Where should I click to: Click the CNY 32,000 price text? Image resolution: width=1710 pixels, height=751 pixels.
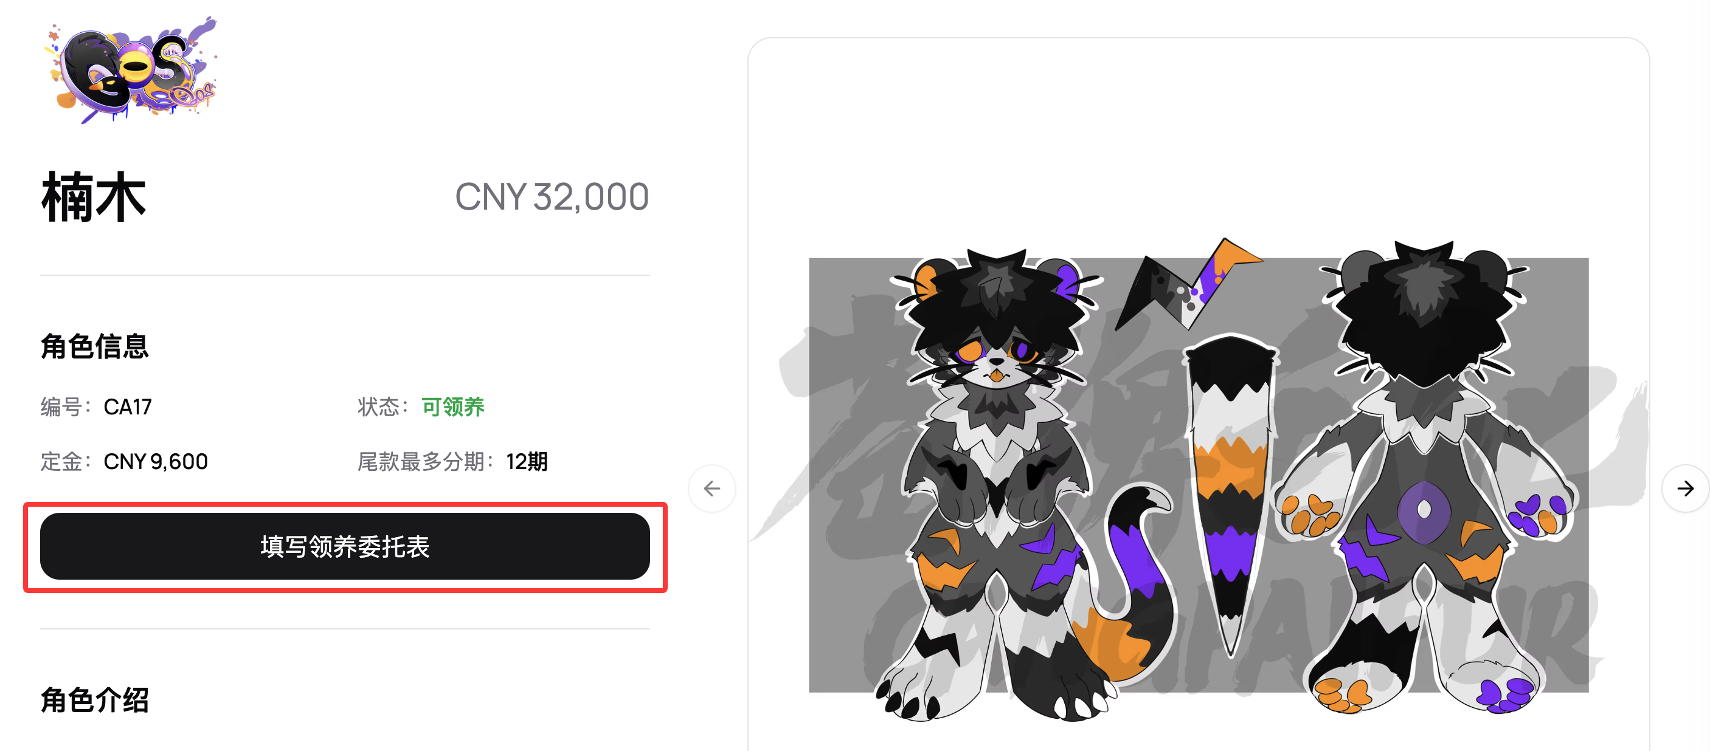(552, 197)
